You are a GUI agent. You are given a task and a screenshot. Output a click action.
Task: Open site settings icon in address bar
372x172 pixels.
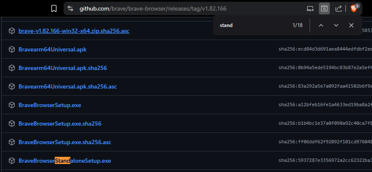(70, 9)
